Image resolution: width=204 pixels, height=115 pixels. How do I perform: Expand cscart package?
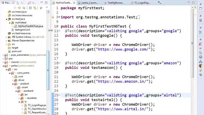[16, 88]
